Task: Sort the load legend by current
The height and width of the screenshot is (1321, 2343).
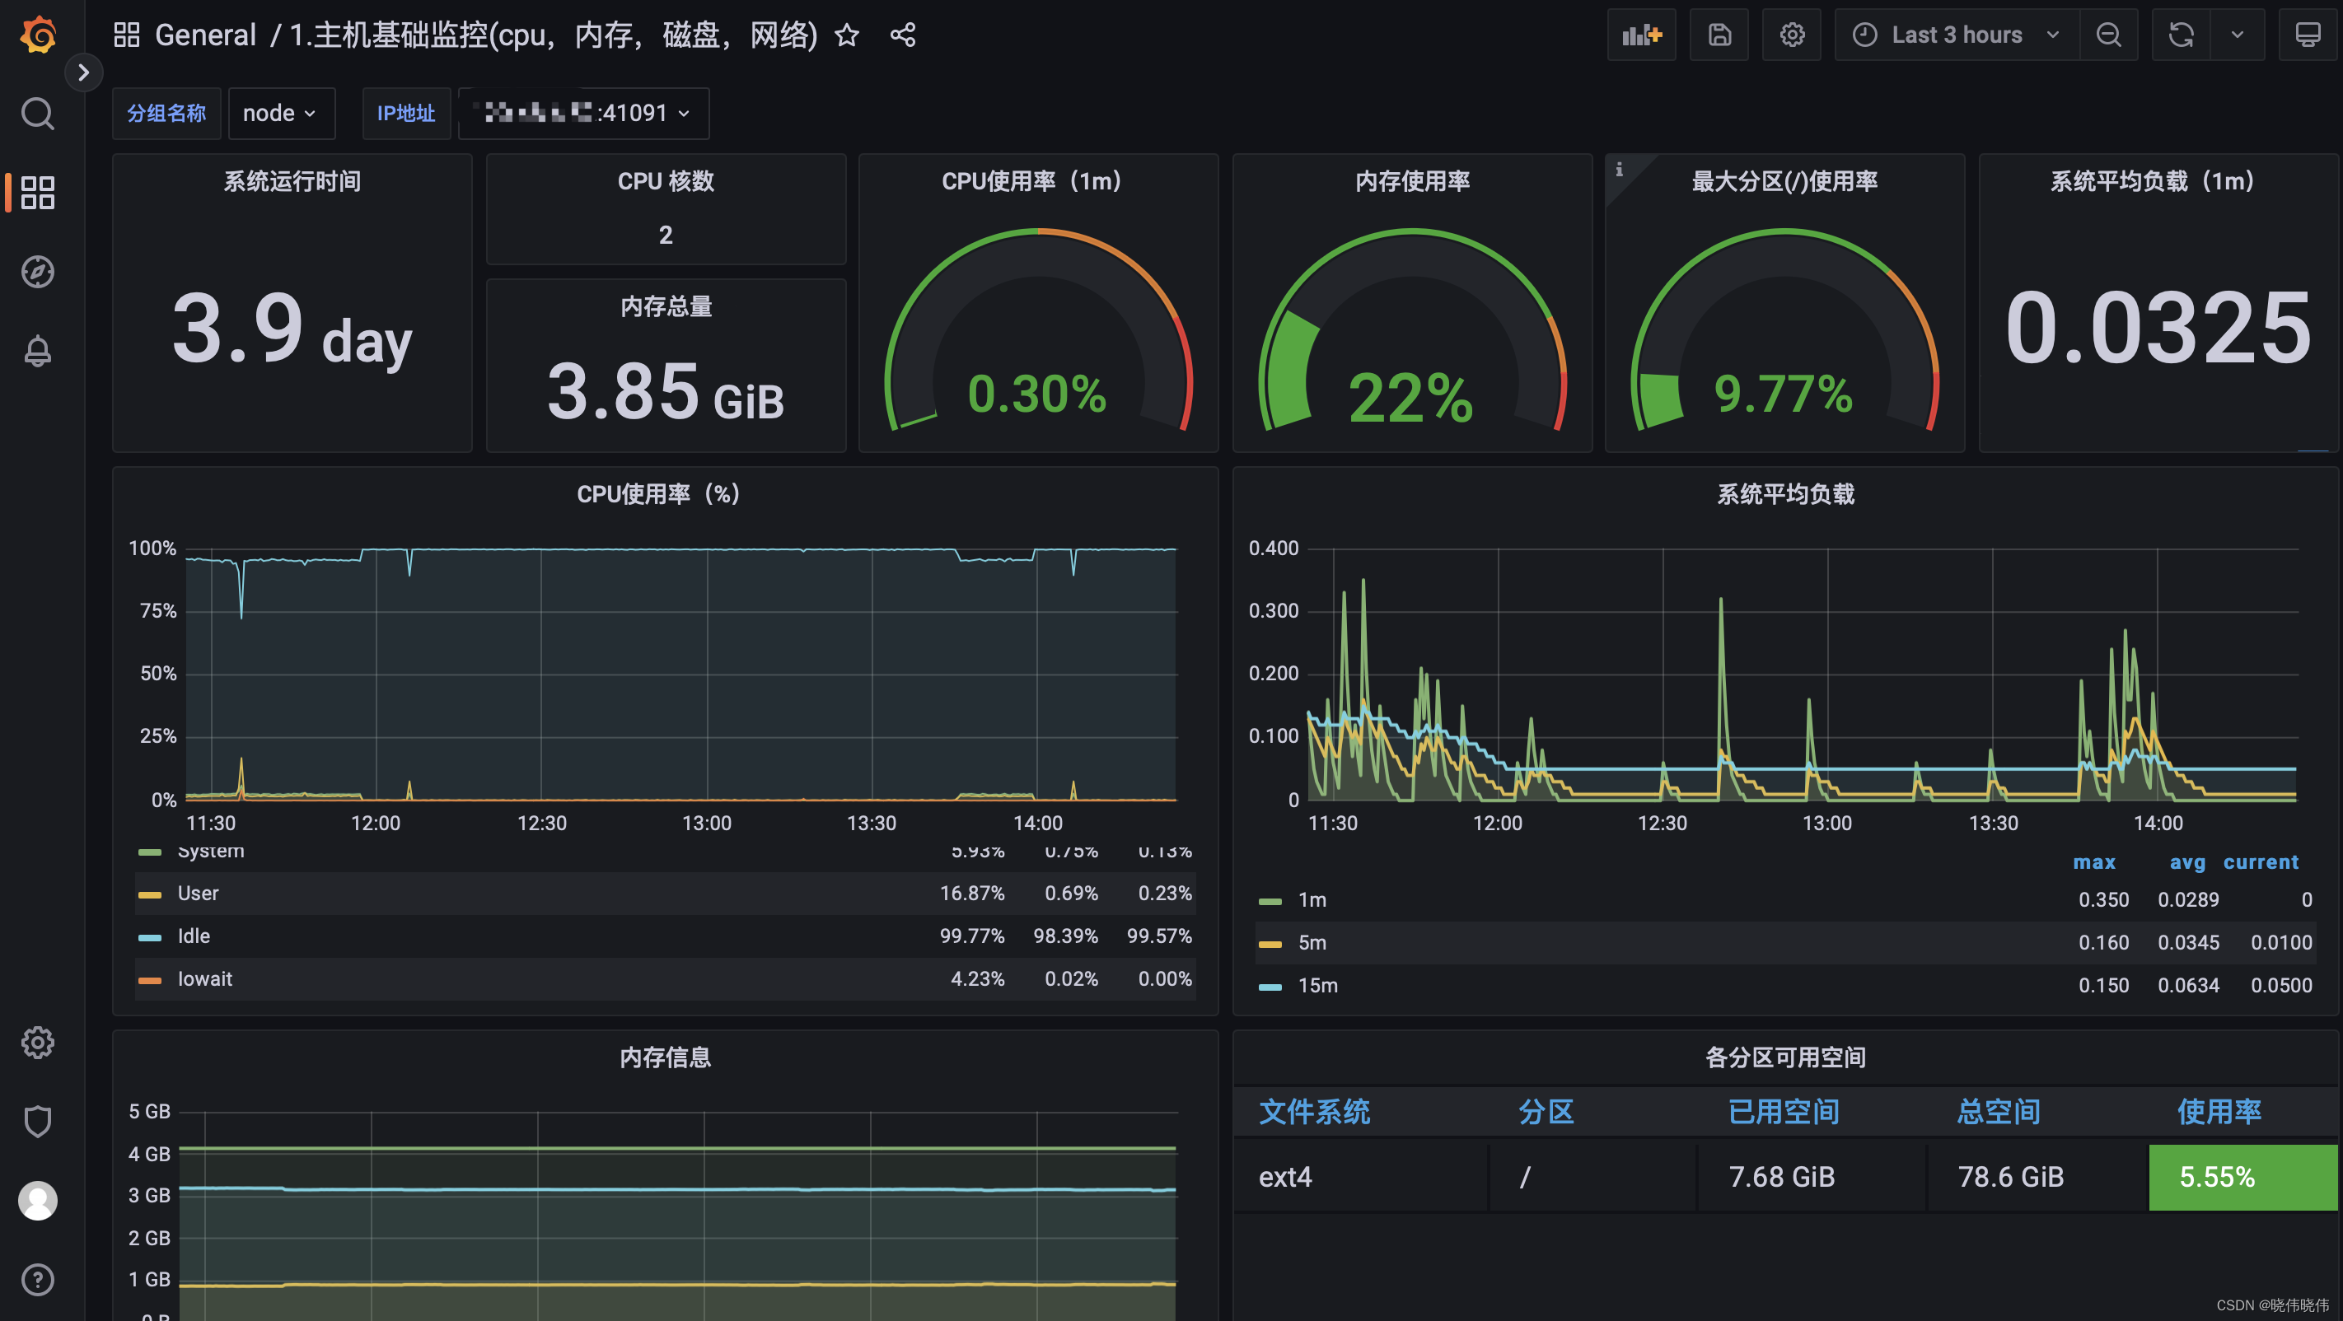Action: pyautogui.click(x=2261, y=862)
